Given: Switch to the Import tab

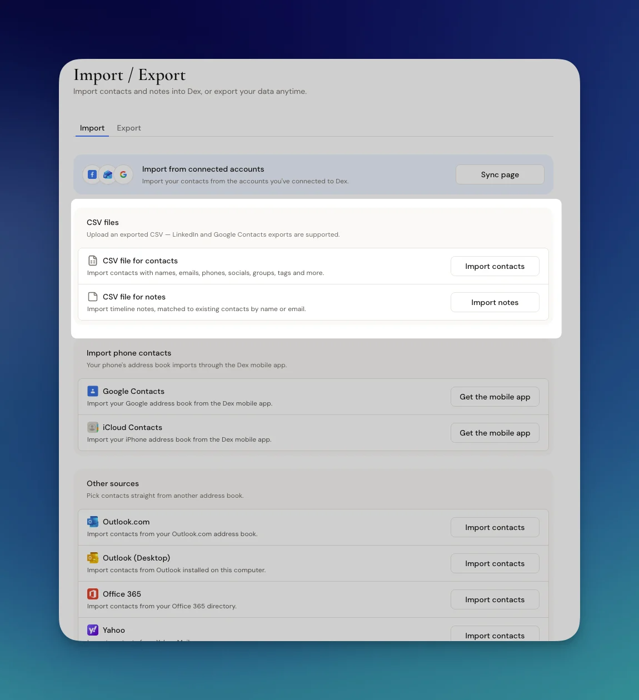Looking at the screenshot, I should click(92, 128).
